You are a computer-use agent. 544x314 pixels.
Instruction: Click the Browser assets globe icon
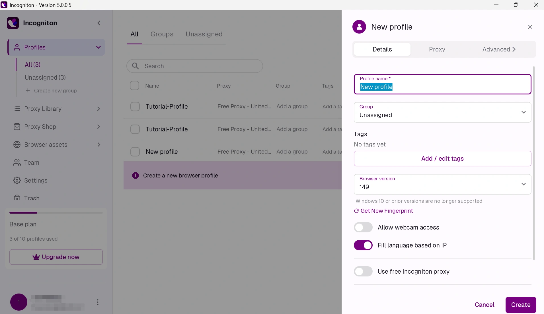tap(17, 144)
